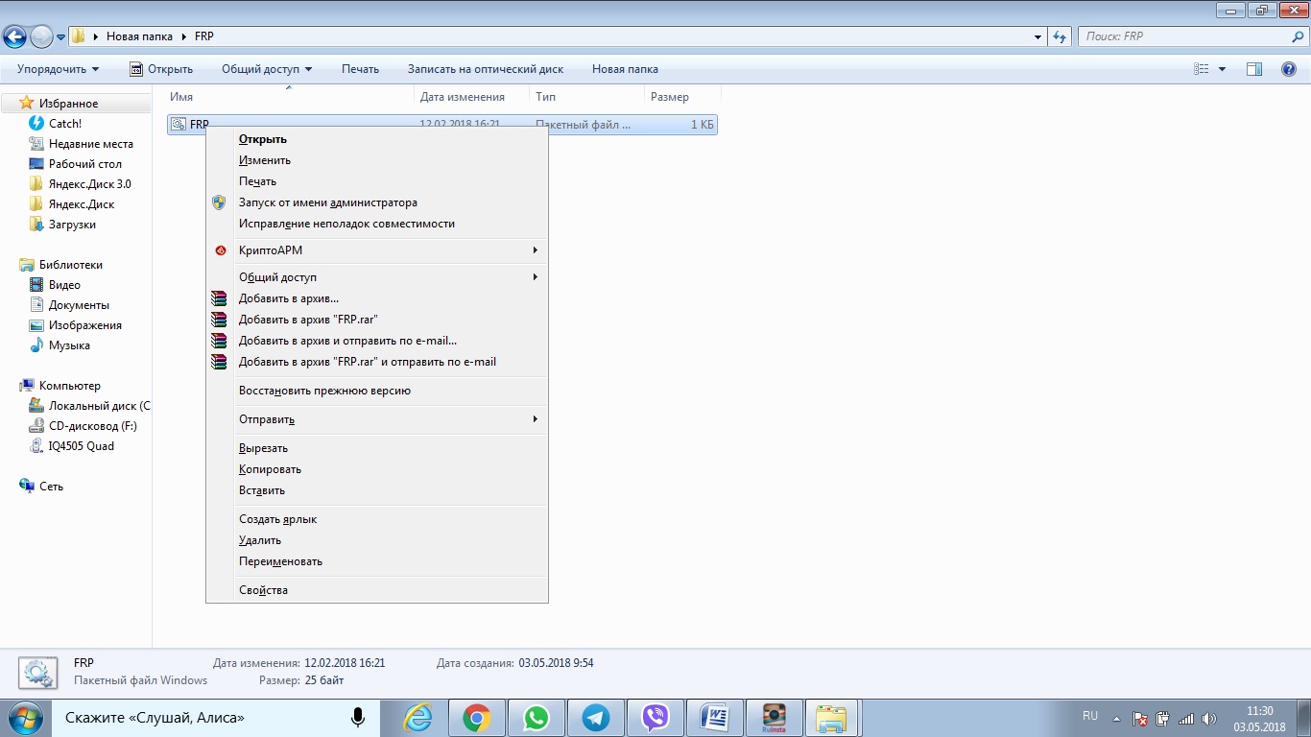The width and height of the screenshot is (1311, 737).
Task: Open Viber from the taskbar
Action: pyautogui.click(x=655, y=718)
